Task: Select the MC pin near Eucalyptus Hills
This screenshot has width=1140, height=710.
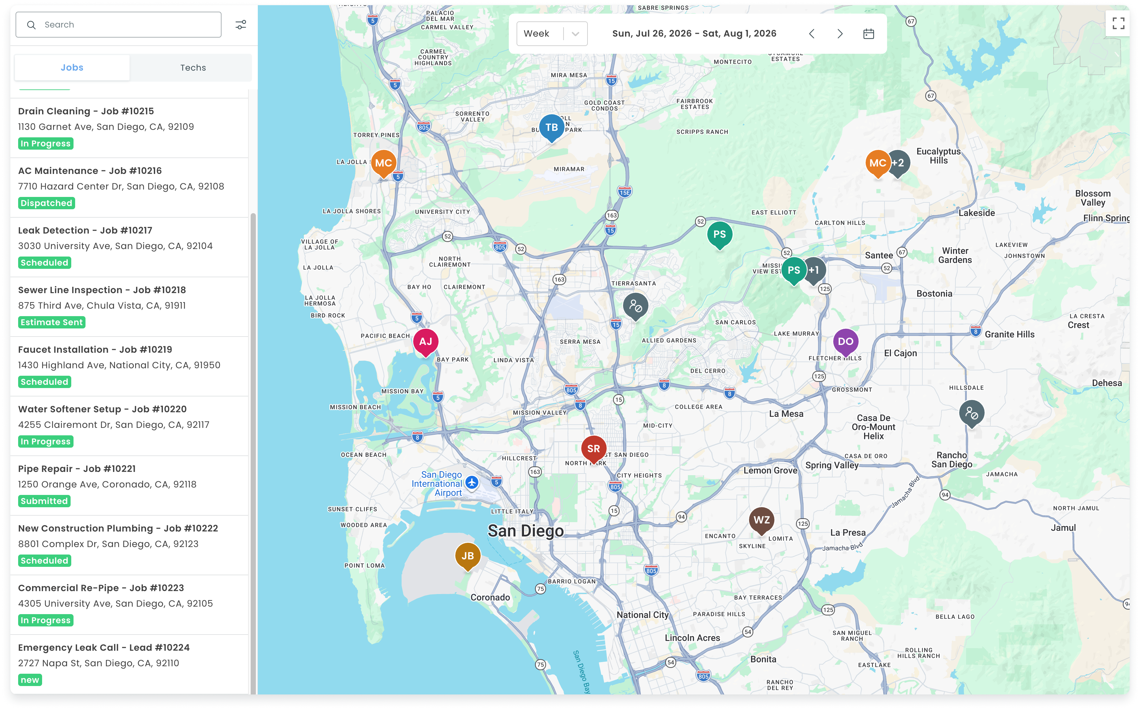Action: pyautogui.click(x=878, y=164)
